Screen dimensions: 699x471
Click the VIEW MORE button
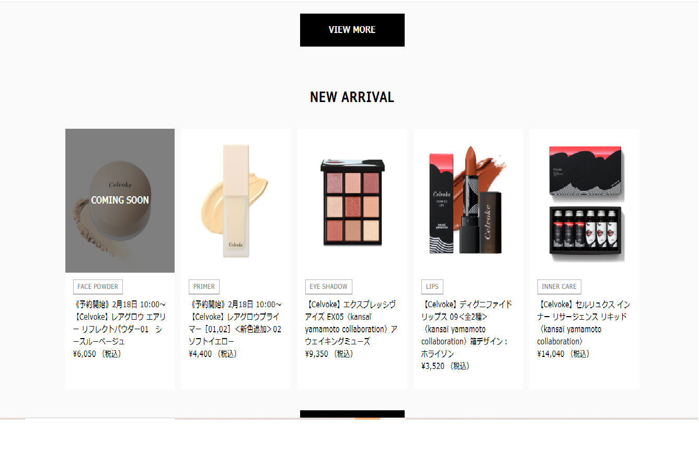[352, 30]
